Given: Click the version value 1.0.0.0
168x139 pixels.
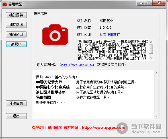Looking at the screenshot, I should [106, 28].
